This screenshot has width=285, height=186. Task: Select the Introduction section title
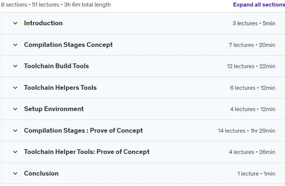coord(43,23)
